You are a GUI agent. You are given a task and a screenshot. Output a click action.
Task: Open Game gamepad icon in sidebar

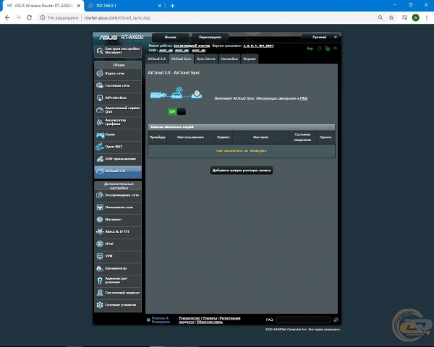coord(100,134)
